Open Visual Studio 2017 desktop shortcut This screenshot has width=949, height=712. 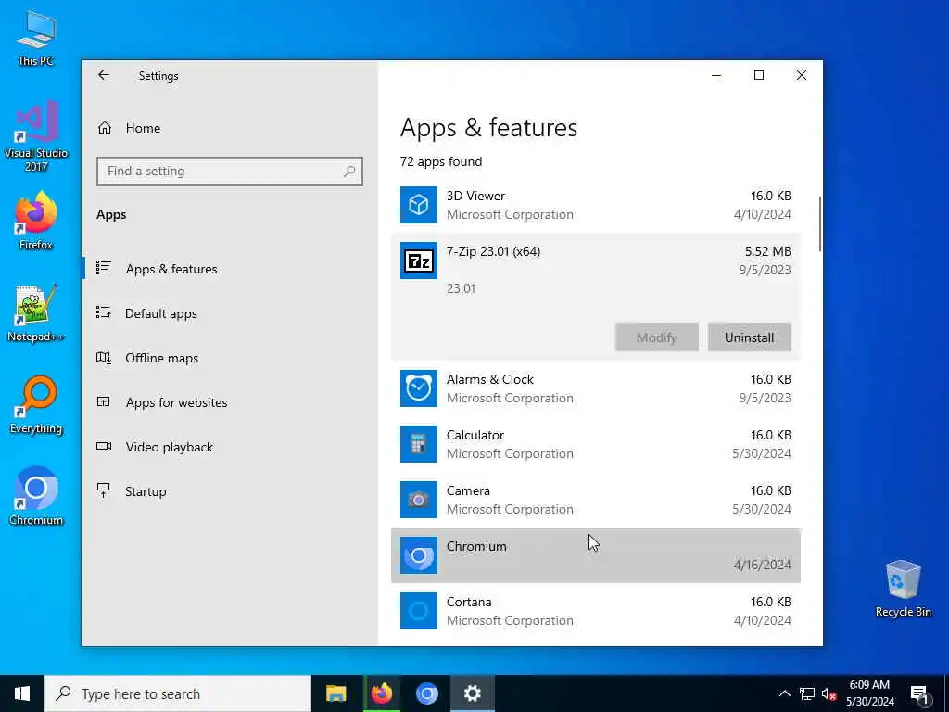click(x=36, y=136)
